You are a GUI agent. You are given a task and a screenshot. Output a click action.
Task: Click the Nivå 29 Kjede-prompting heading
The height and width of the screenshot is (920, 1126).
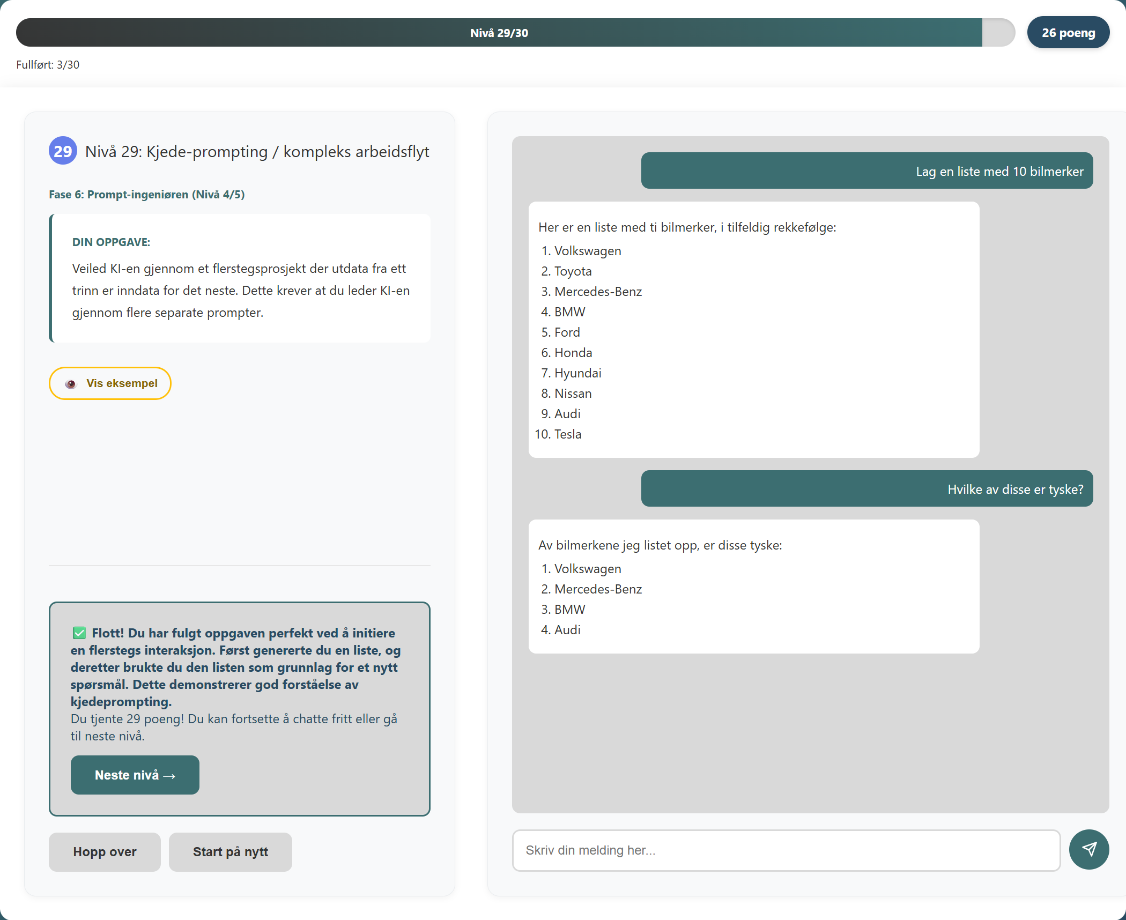tap(257, 151)
